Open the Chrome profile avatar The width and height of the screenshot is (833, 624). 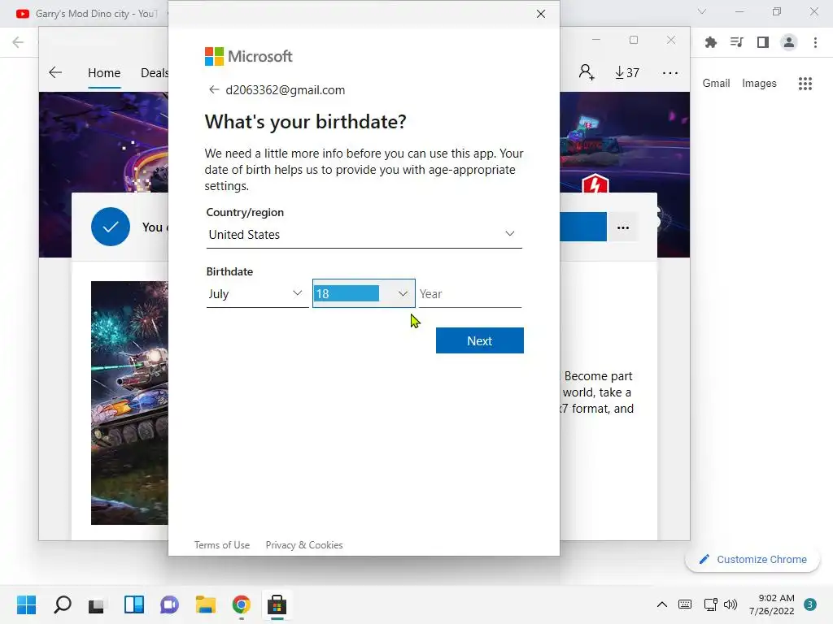(x=789, y=42)
